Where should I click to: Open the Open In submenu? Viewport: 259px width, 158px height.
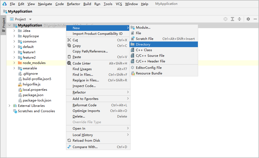(98, 128)
